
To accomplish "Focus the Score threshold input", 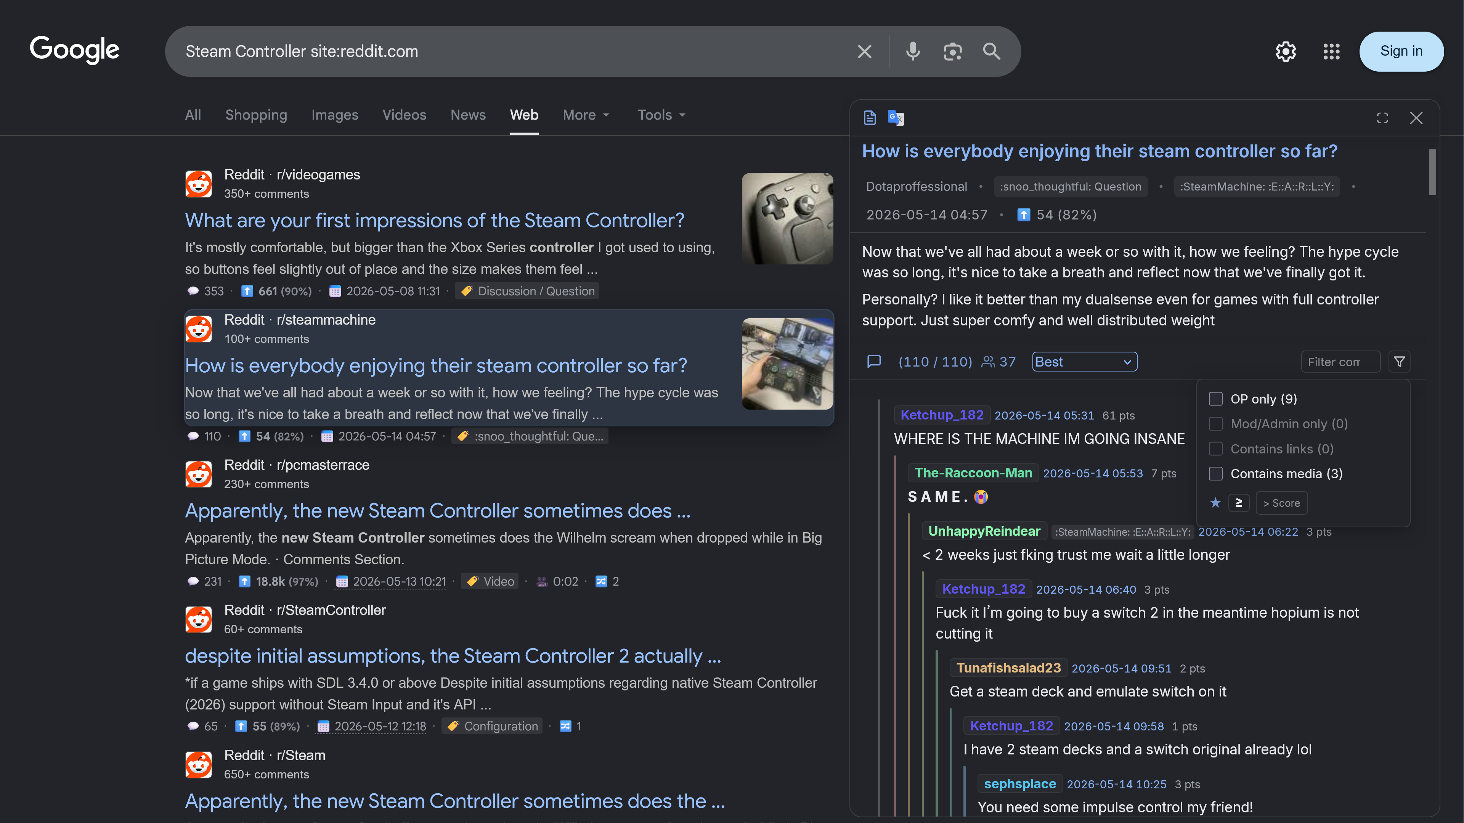I will pyautogui.click(x=1281, y=503).
